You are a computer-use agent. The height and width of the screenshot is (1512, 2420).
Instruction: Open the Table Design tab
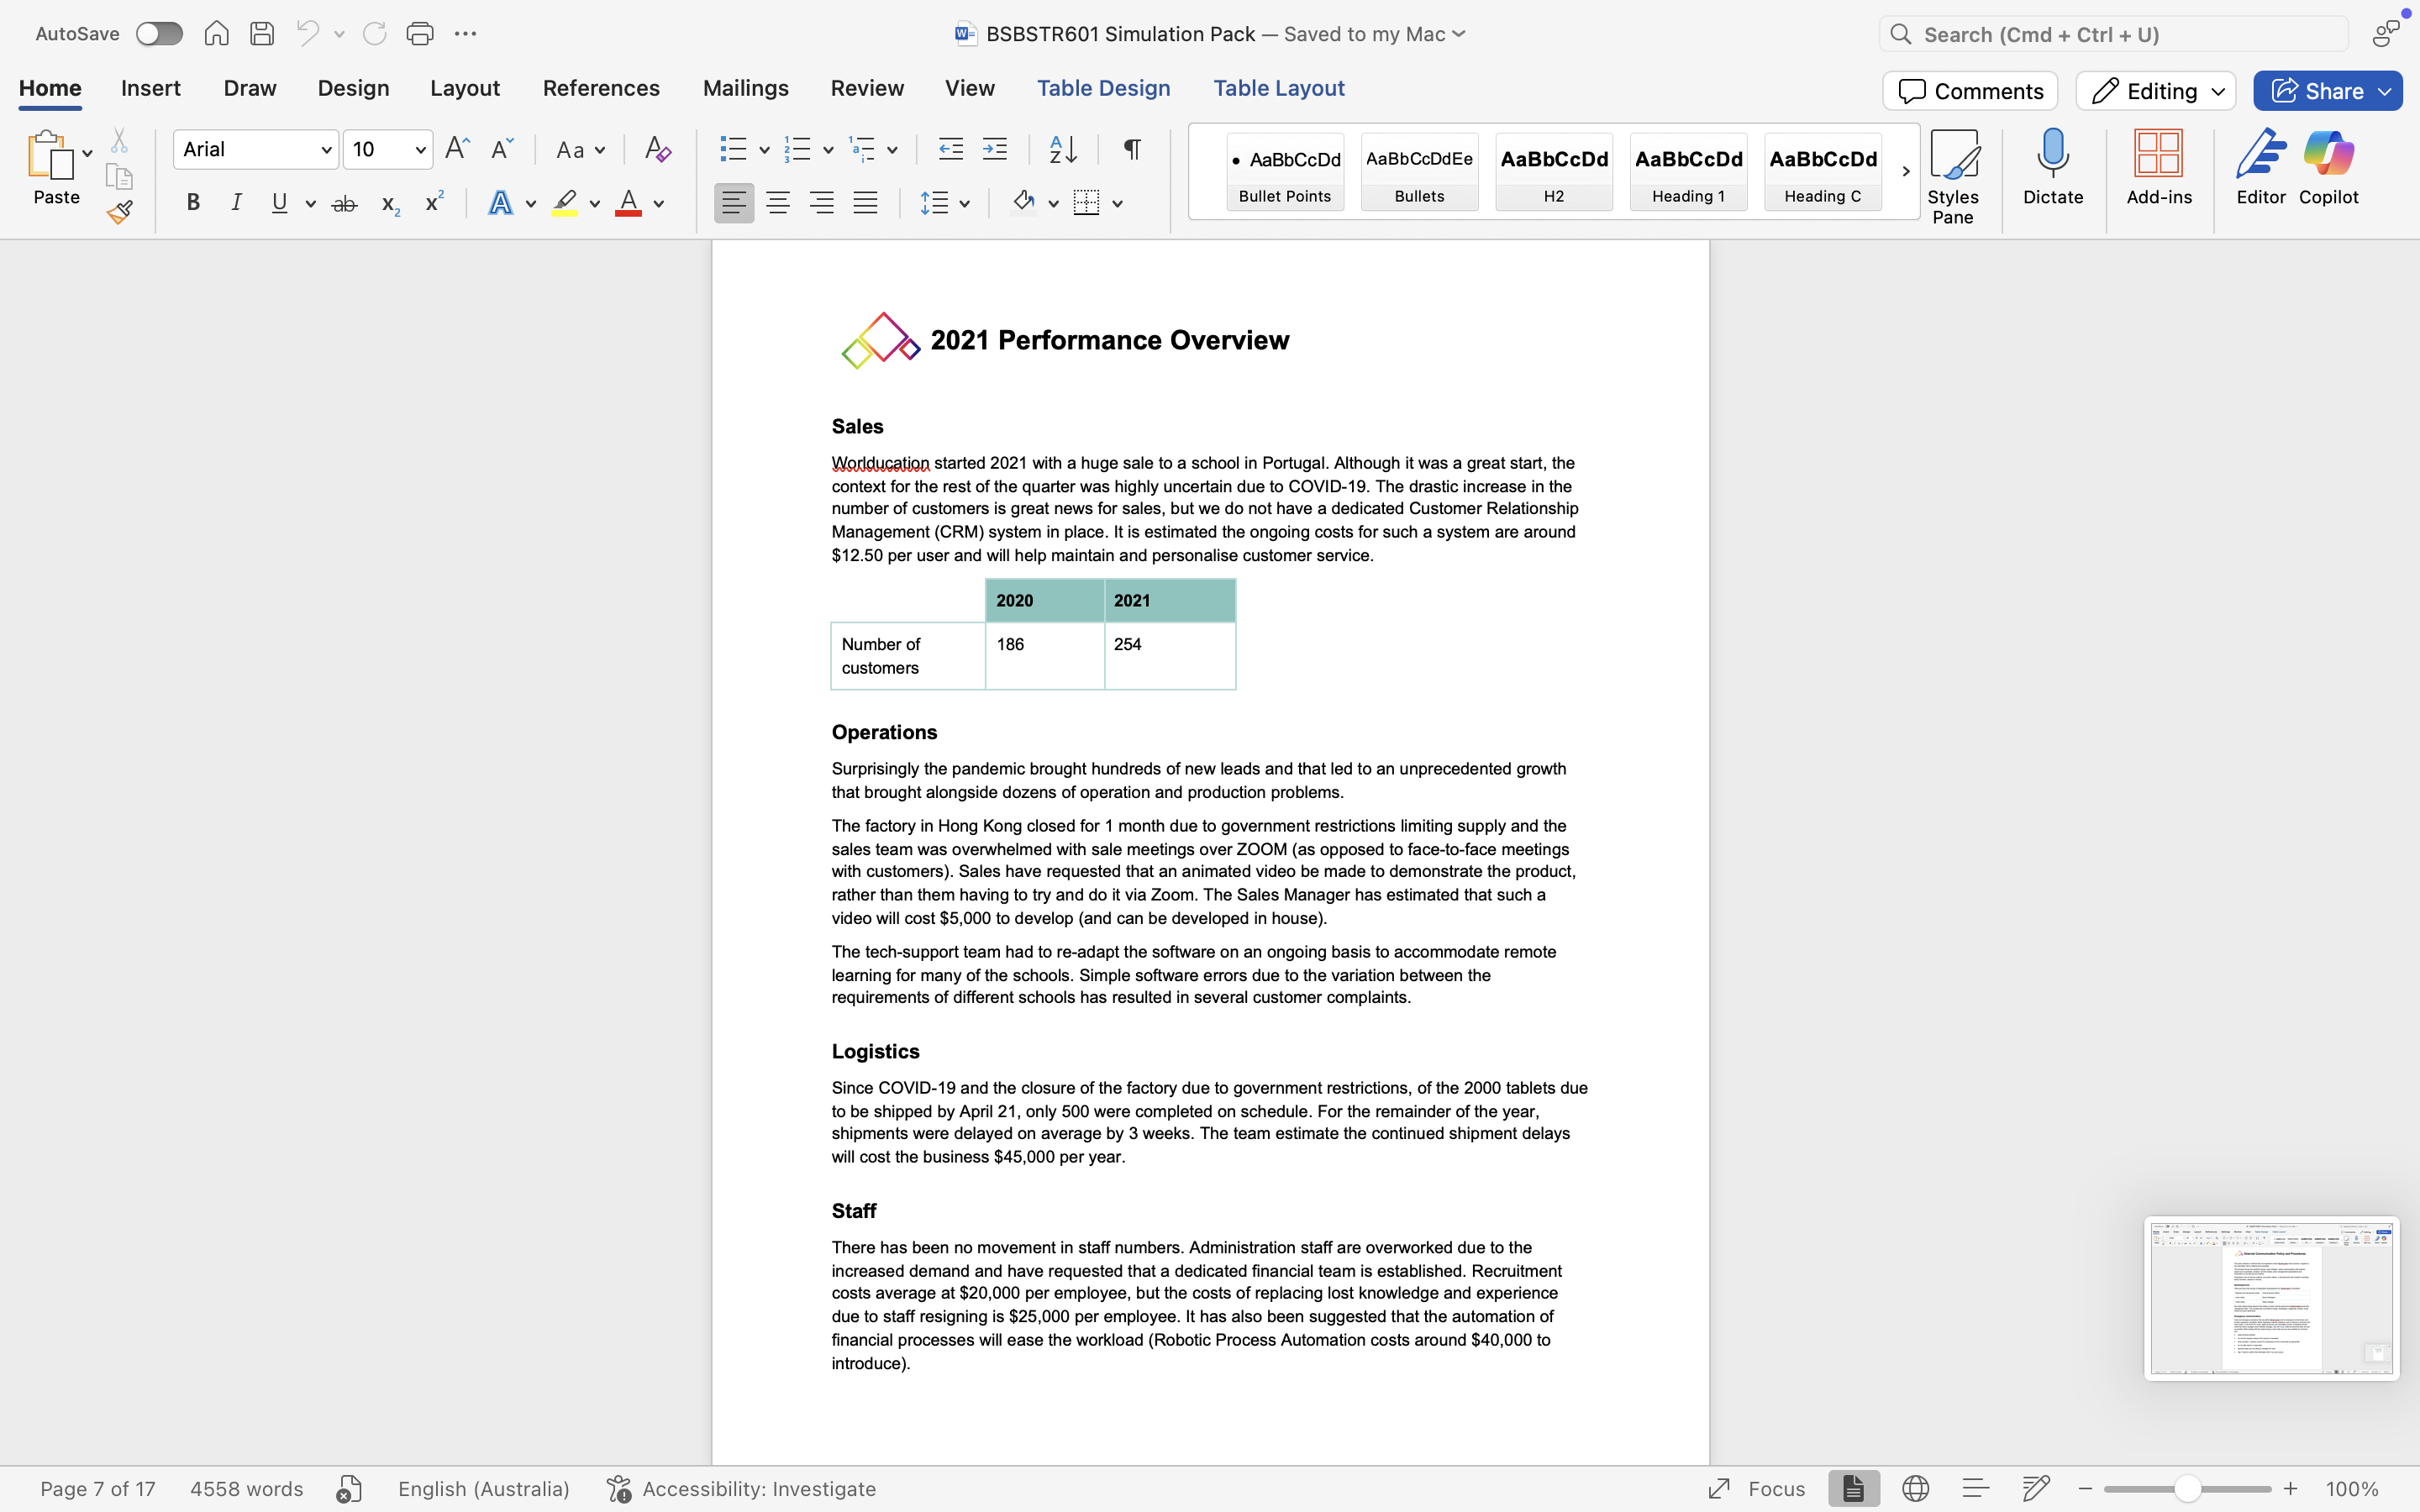point(1103,88)
